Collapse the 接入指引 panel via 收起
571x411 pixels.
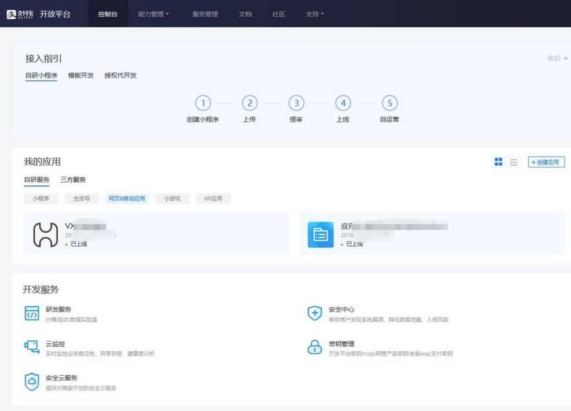click(x=557, y=58)
